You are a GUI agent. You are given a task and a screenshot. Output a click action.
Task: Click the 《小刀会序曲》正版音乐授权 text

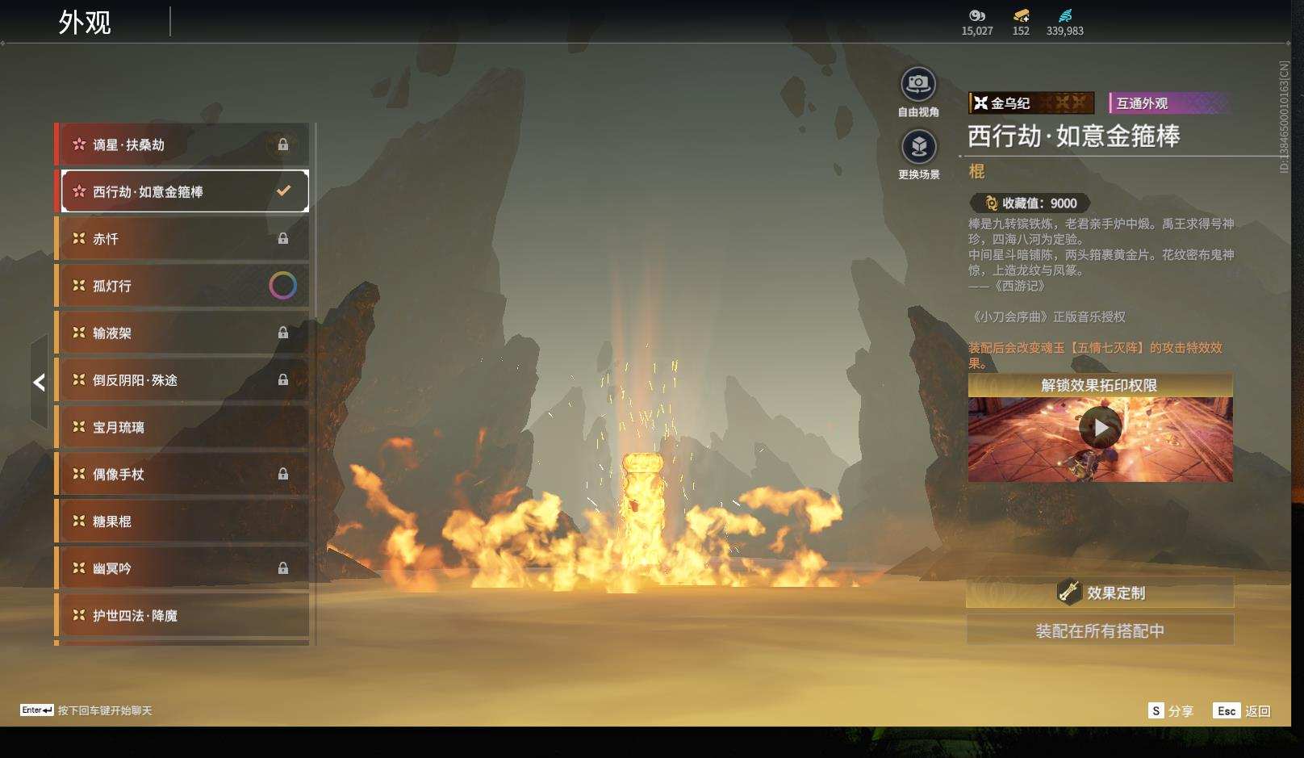point(1047,316)
